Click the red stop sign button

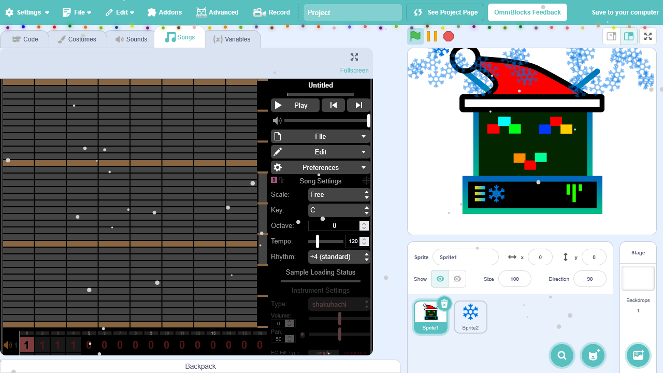449,36
